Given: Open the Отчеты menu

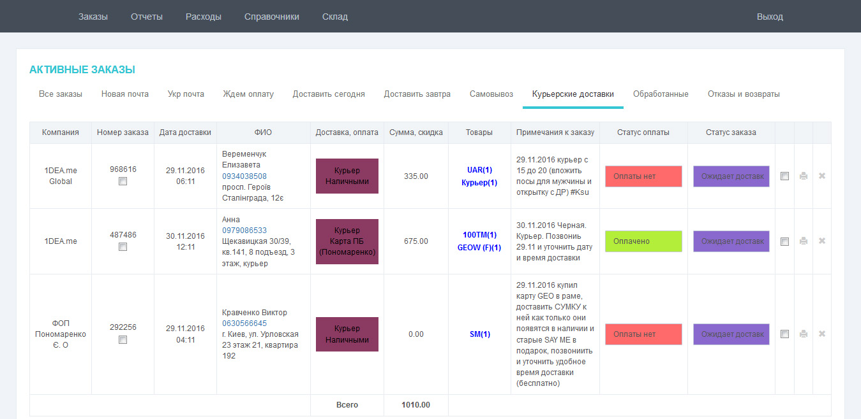Looking at the screenshot, I should click(x=147, y=17).
